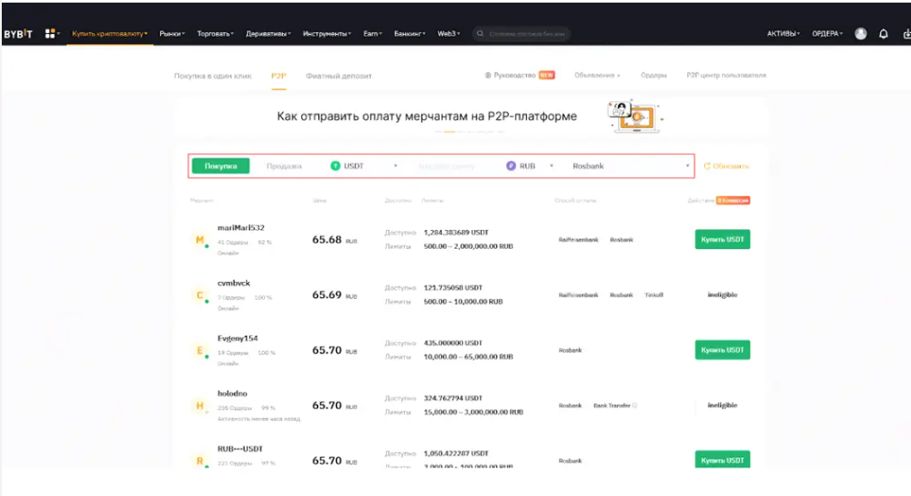Viewport: 911px width, 496px height.
Task: Expand the Earn menu
Action: coord(373,34)
